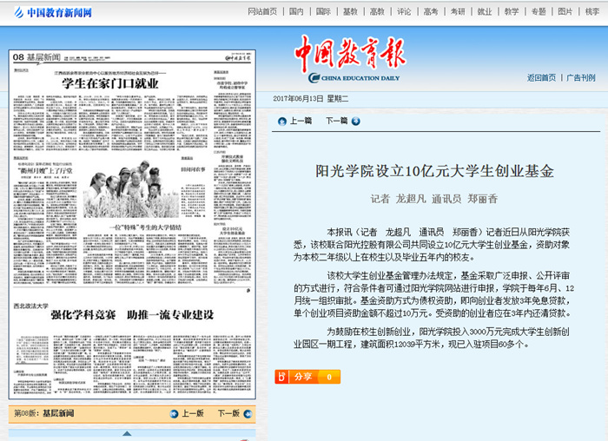Open headline 学生在家门口就业 on newspaper page

110,83
